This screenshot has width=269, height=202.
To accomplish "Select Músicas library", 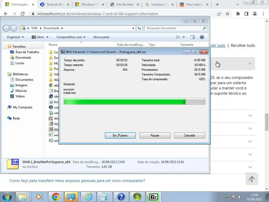I will point(19,91).
